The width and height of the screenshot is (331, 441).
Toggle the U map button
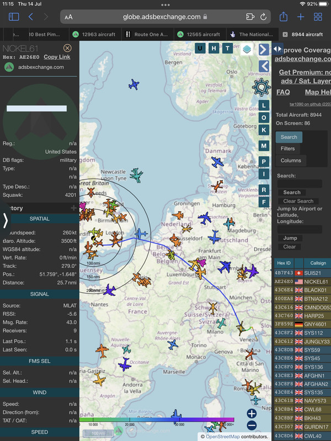[x=200, y=48]
